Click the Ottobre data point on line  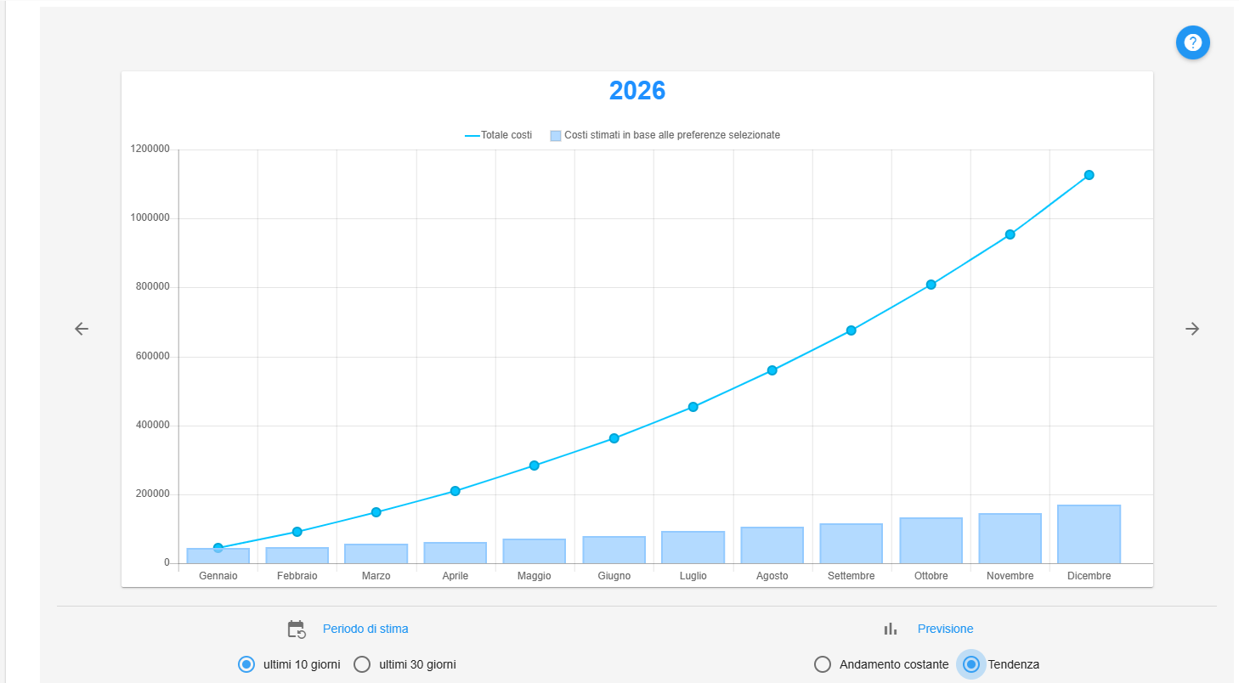pos(931,285)
